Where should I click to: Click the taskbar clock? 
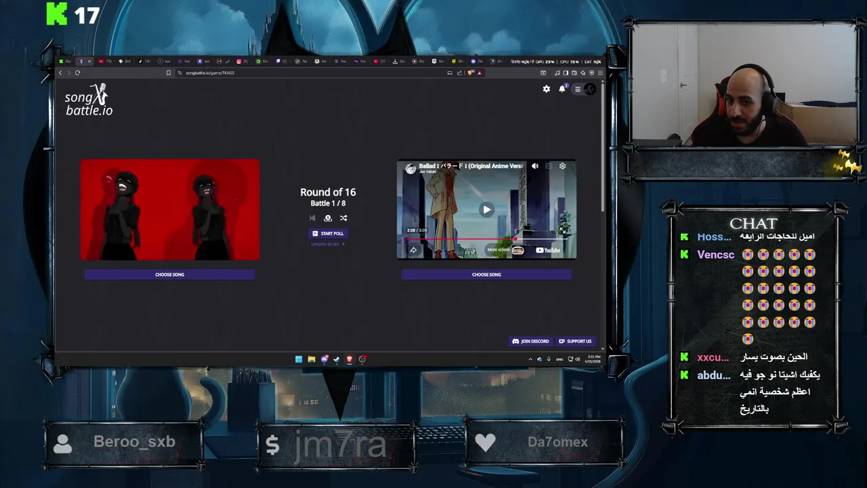tap(593, 359)
